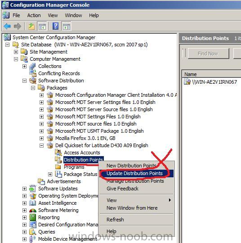Select the Software Metering node icon

coord(33,210)
